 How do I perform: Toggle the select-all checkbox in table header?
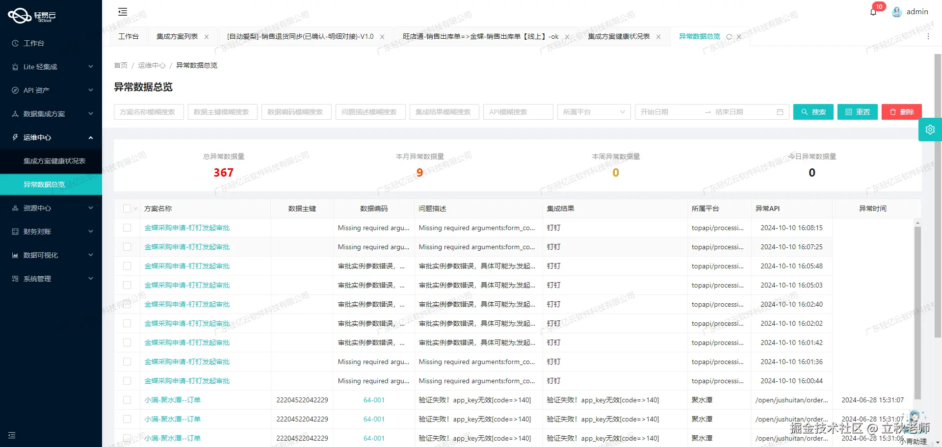click(x=126, y=208)
